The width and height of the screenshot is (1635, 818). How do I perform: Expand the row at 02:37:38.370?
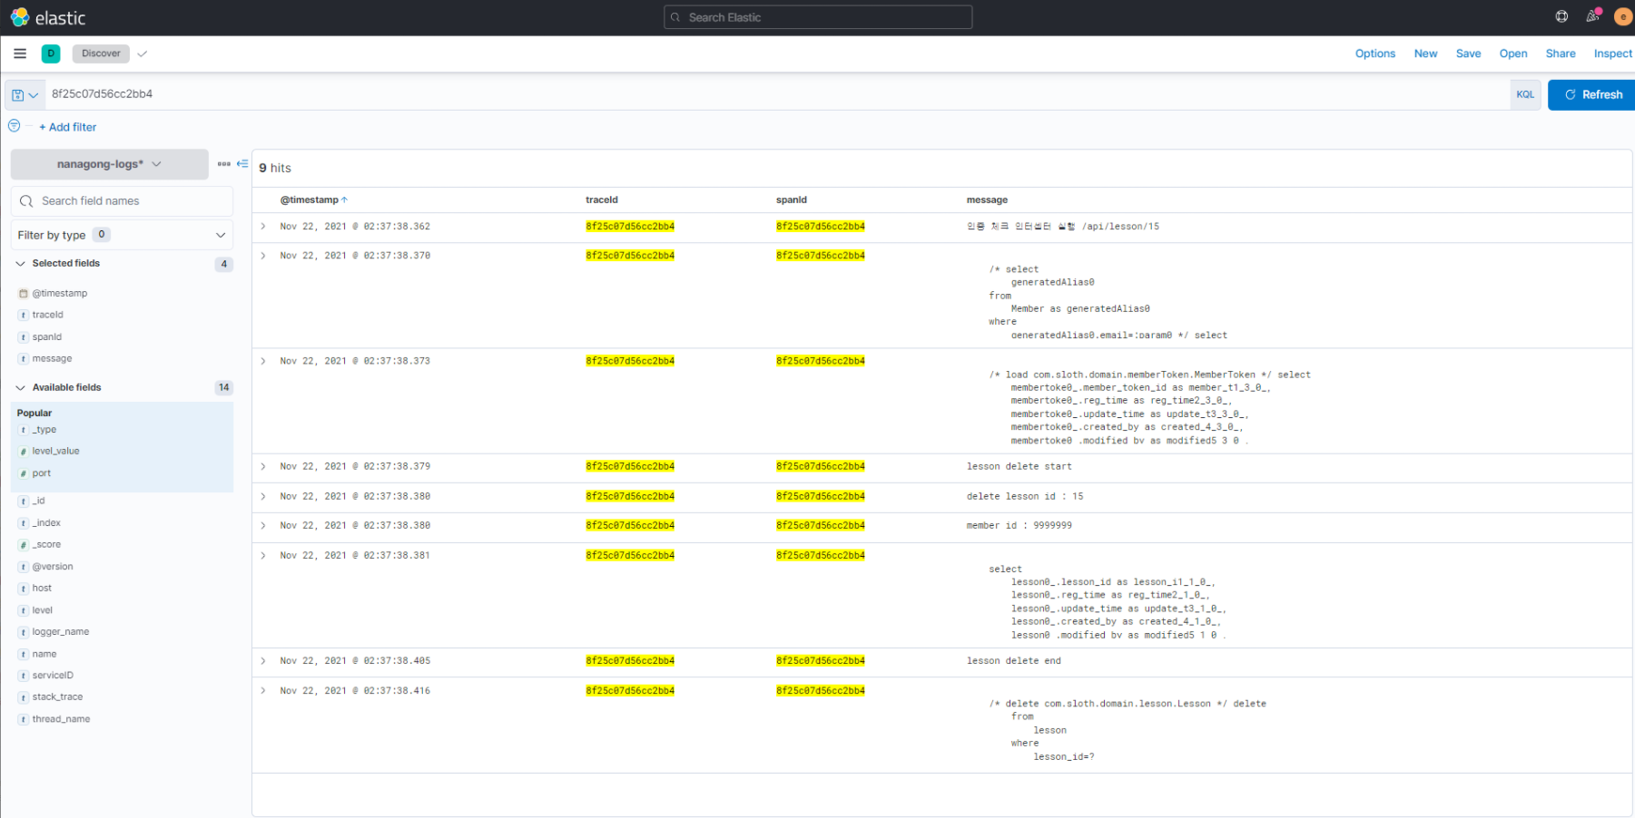(263, 256)
